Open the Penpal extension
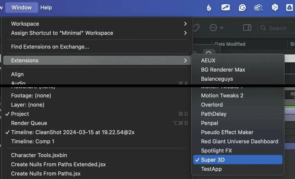295x179 pixels. (x=238, y=123)
